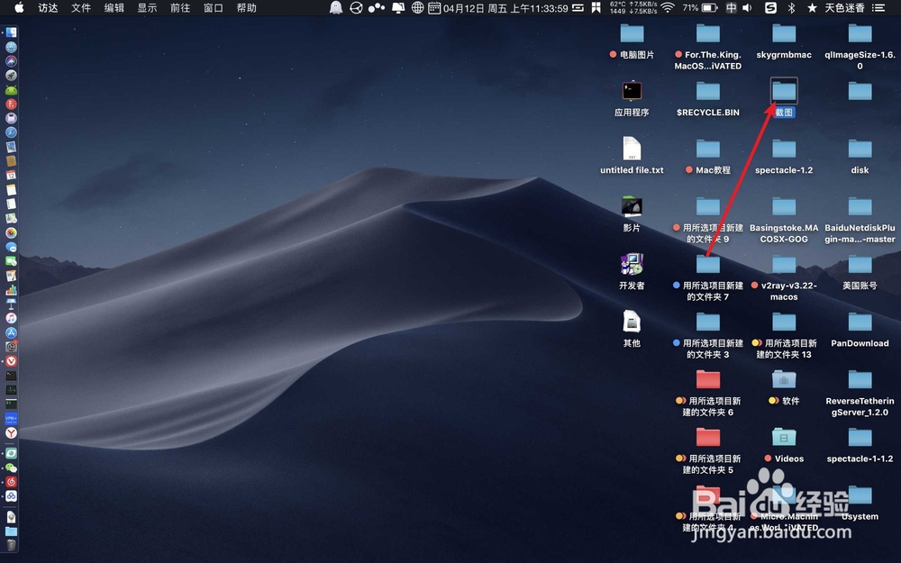Launch Siri from the Dock
This screenshot has height=563, width=901.
tap(11, 61)
